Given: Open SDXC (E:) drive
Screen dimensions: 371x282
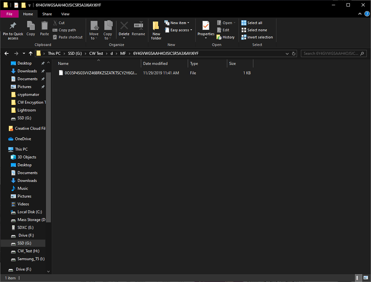Looking at the screenshot, I should pyautogui.click(x=25, y=227).
